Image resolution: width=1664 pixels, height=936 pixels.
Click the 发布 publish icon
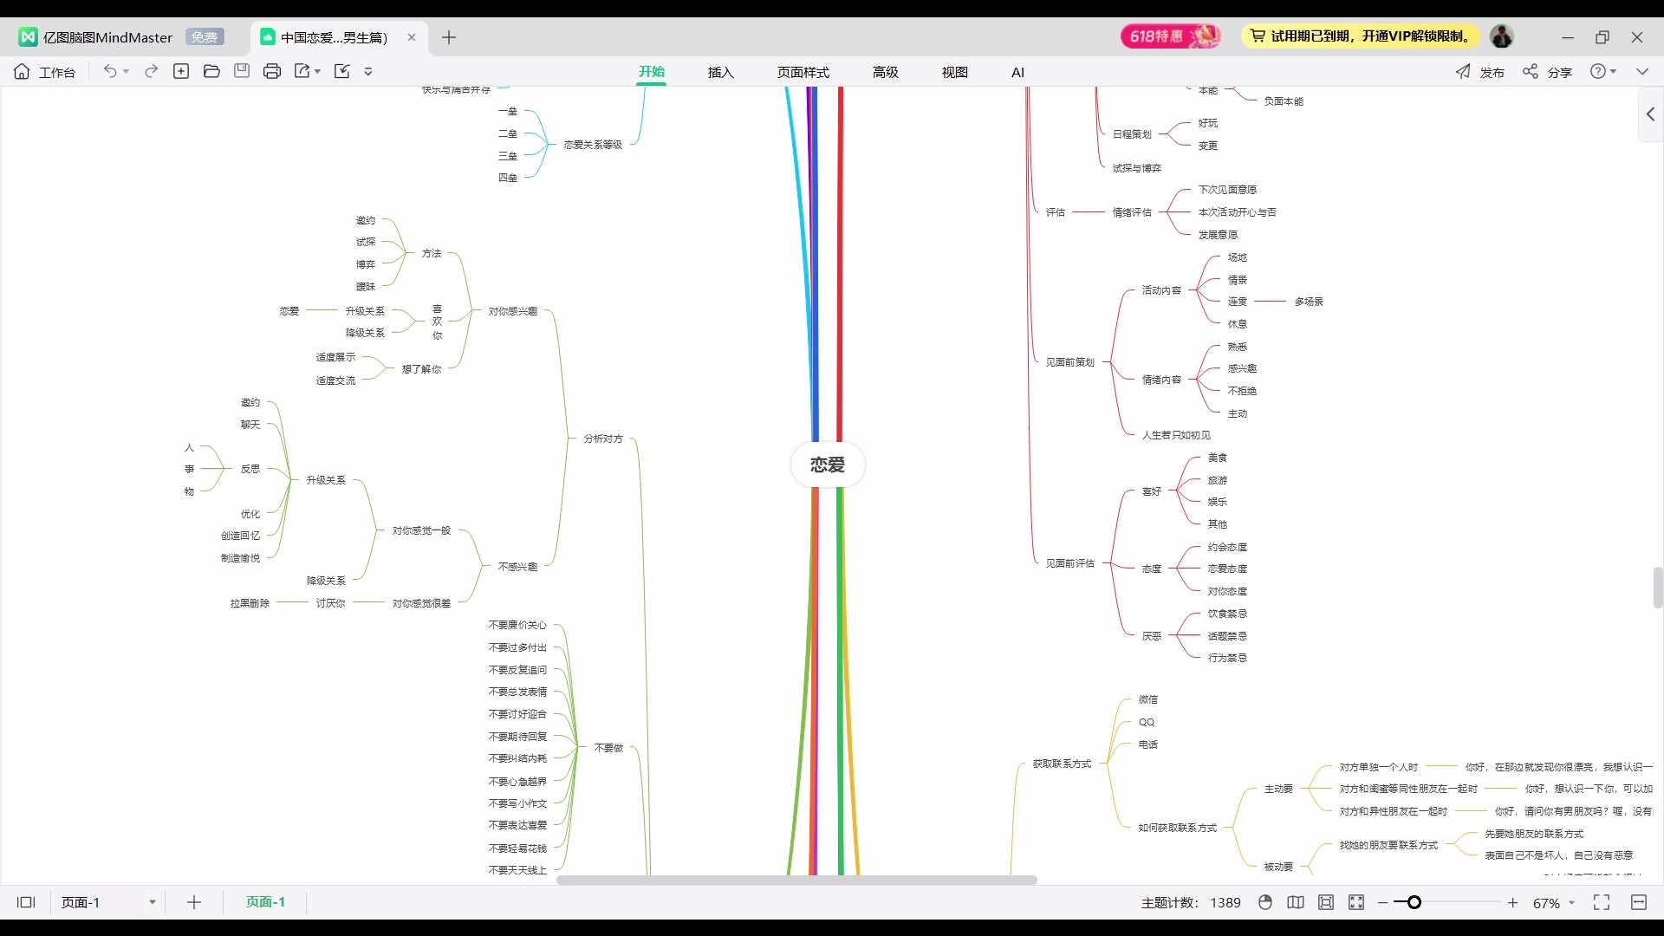(x=1463, y=72)
